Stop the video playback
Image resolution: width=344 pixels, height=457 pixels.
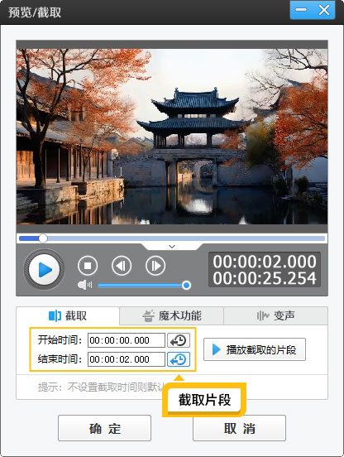point(88,266)
